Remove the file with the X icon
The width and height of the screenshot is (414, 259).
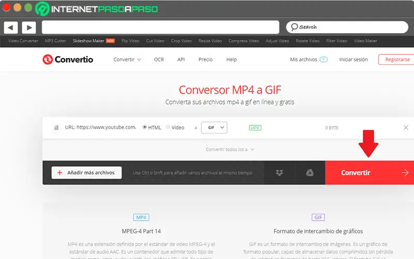(x=406, y=127)
